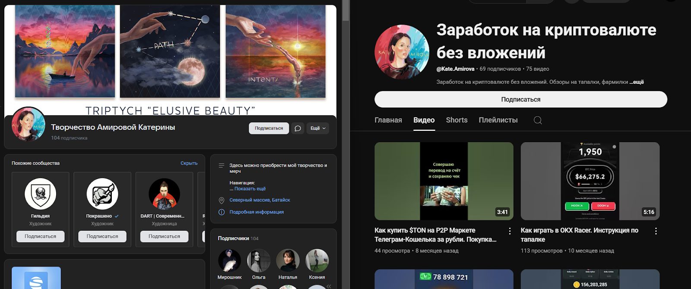
Task: Click the YouTube channel search icon
Action: coord(538,120)
